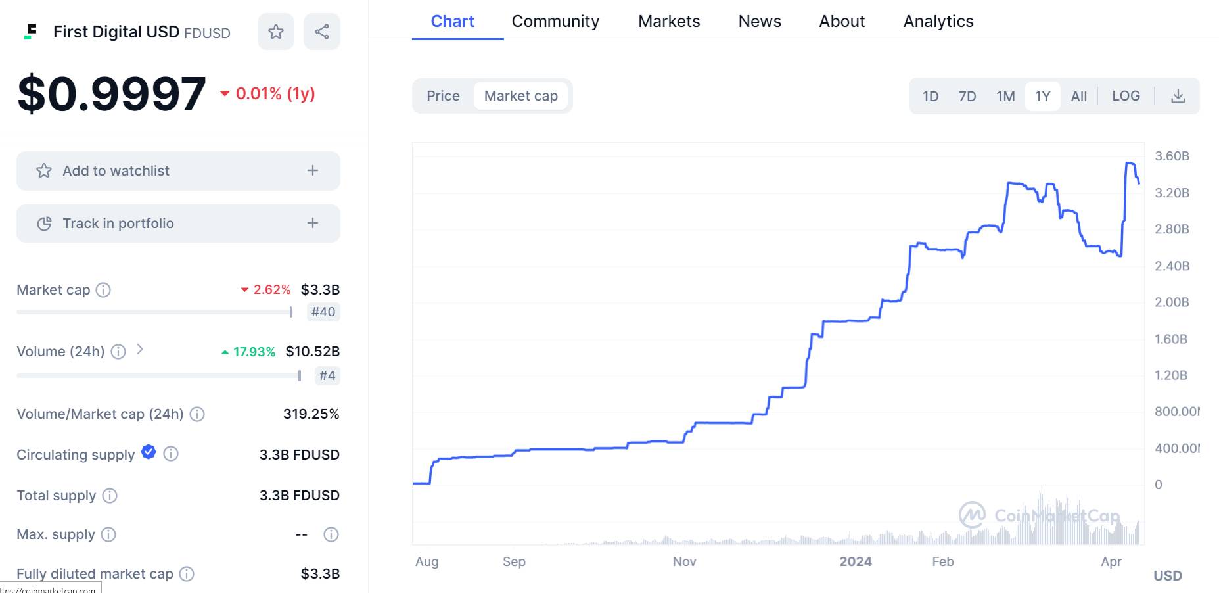1219x593 pixels.
Task: Open the Chart tab
Action: pos(452,22)
